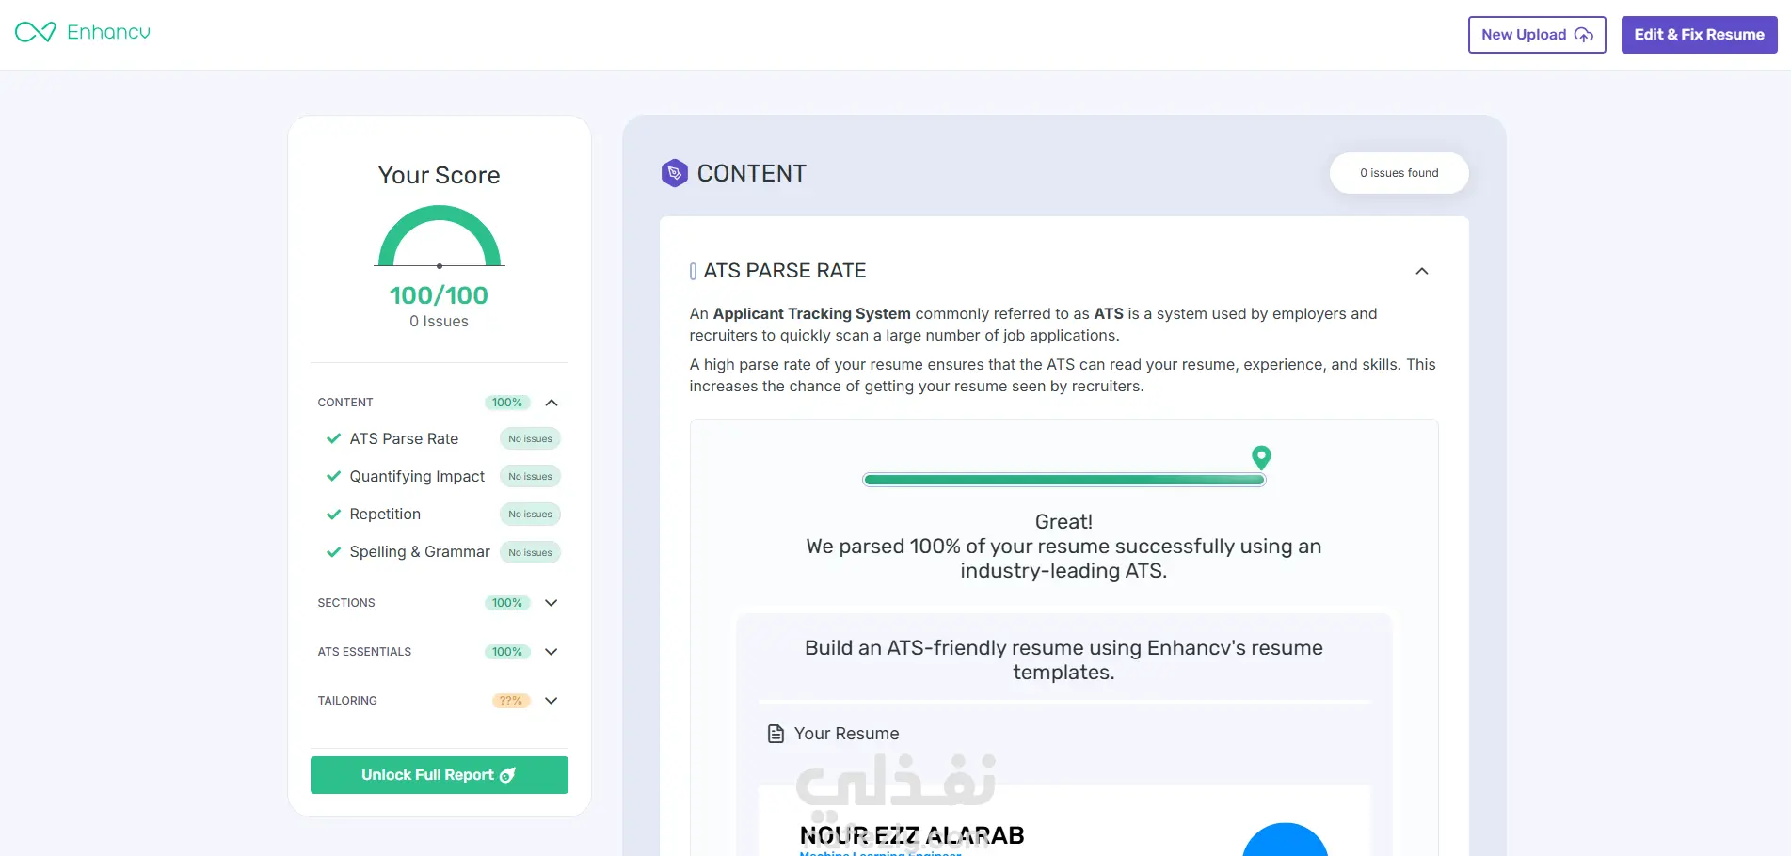This screenshot has width=1791, height=856.
Task: Click the green parse rate progress bar
Action: pyautogui.click(x=1063, y=480)
